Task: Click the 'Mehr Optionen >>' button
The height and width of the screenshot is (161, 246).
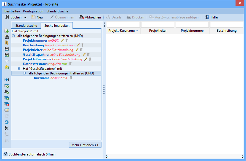Action: pyautogui.click(x=85, y=145)
